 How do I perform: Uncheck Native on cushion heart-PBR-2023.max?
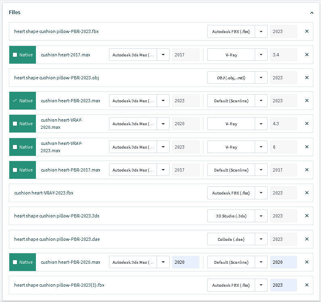[x=15, y=101]
